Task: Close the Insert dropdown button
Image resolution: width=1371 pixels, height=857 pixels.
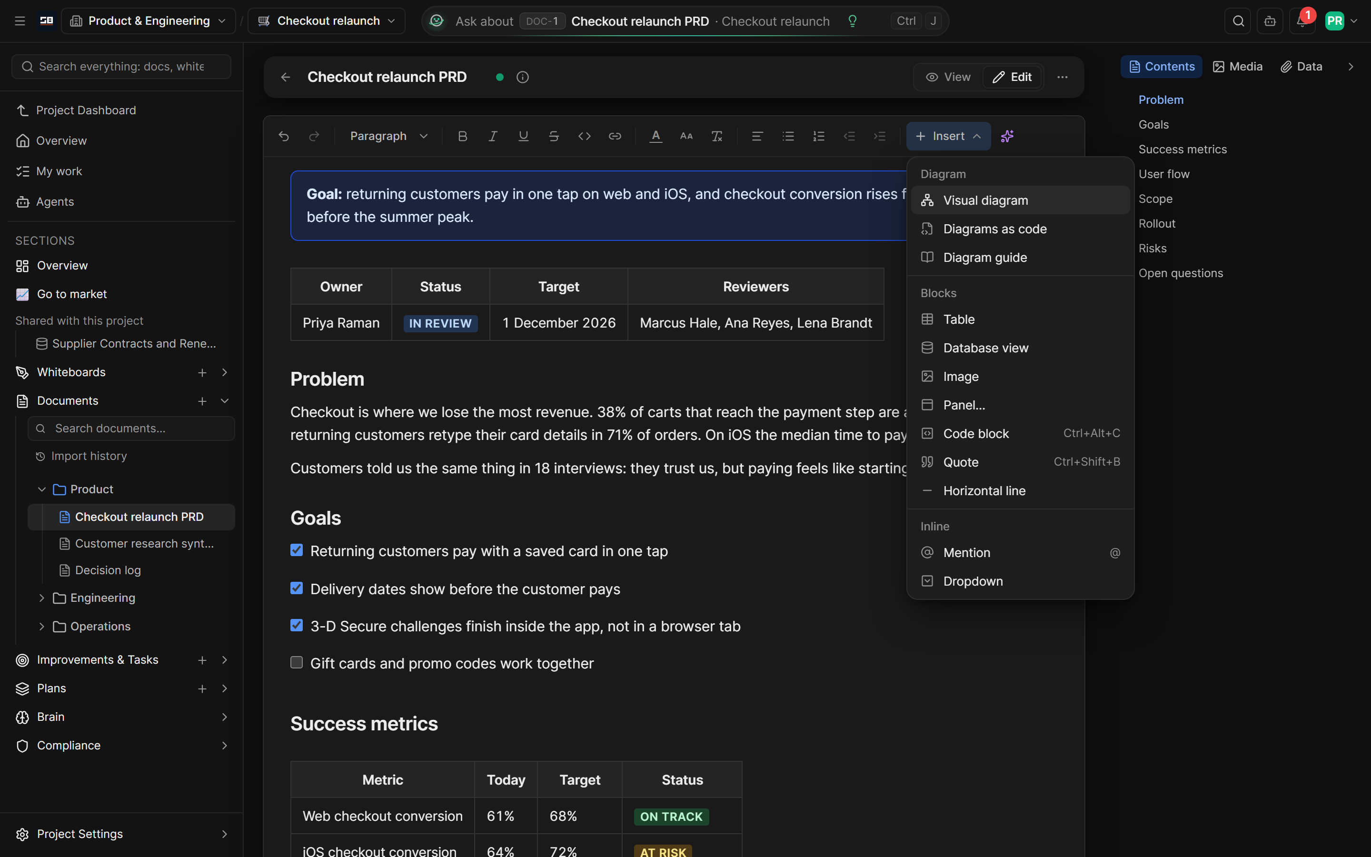Action: click(x=948, y=136)
